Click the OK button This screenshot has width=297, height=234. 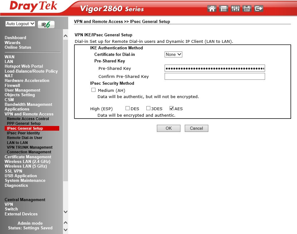(169, 128)
